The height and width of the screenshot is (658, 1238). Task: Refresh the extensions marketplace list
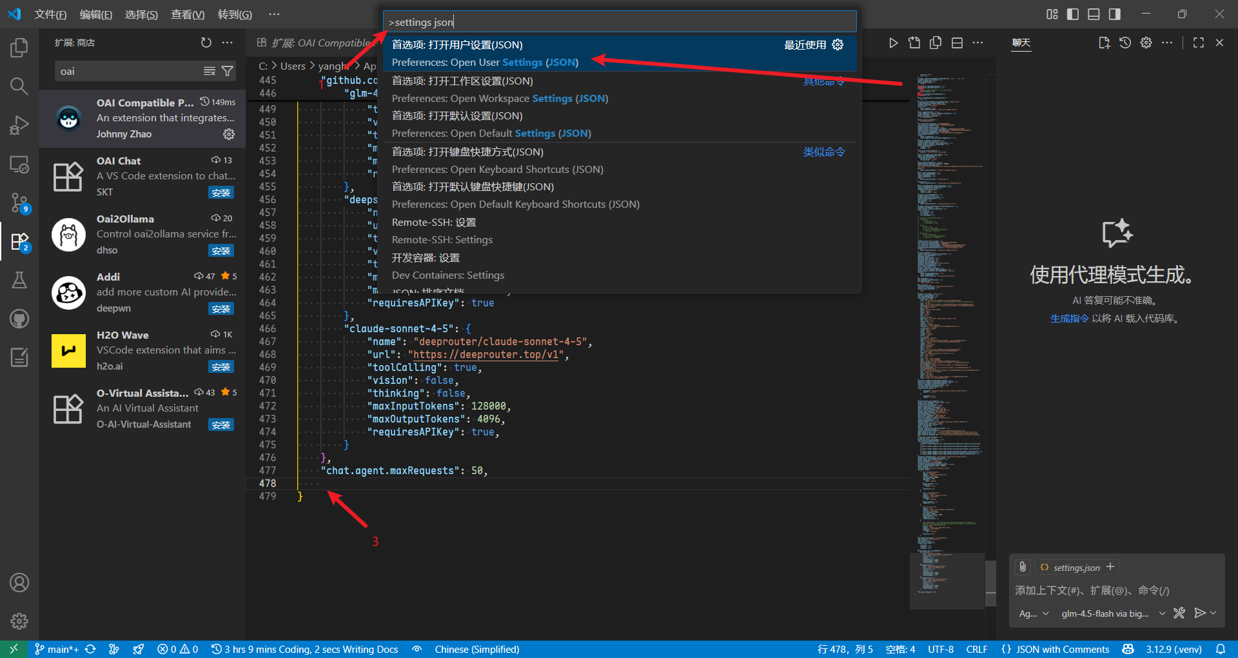click(x=206, y=43)
